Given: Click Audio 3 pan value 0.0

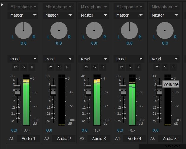Looking at the screenshot, I should [x=94, y=43].
